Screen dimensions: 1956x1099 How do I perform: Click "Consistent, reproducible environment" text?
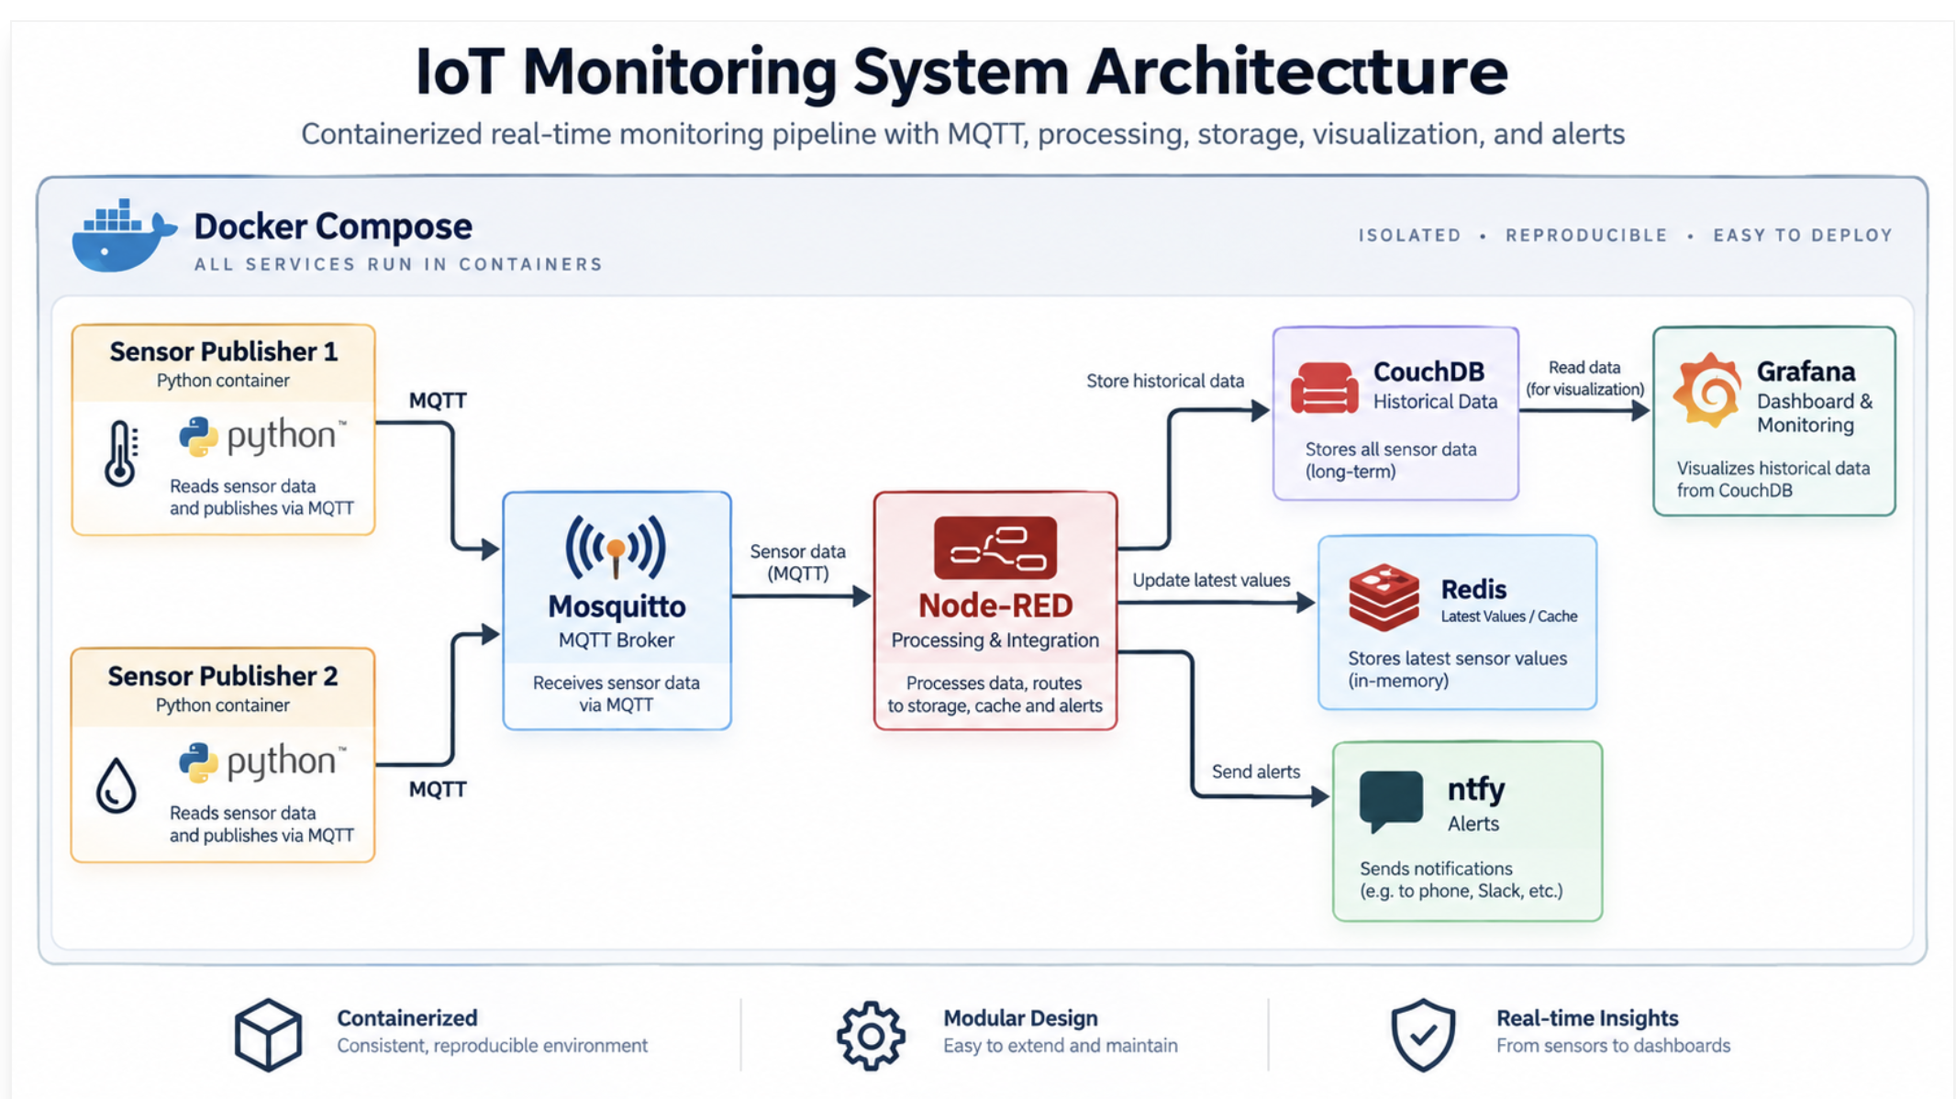click(493, 1046)
